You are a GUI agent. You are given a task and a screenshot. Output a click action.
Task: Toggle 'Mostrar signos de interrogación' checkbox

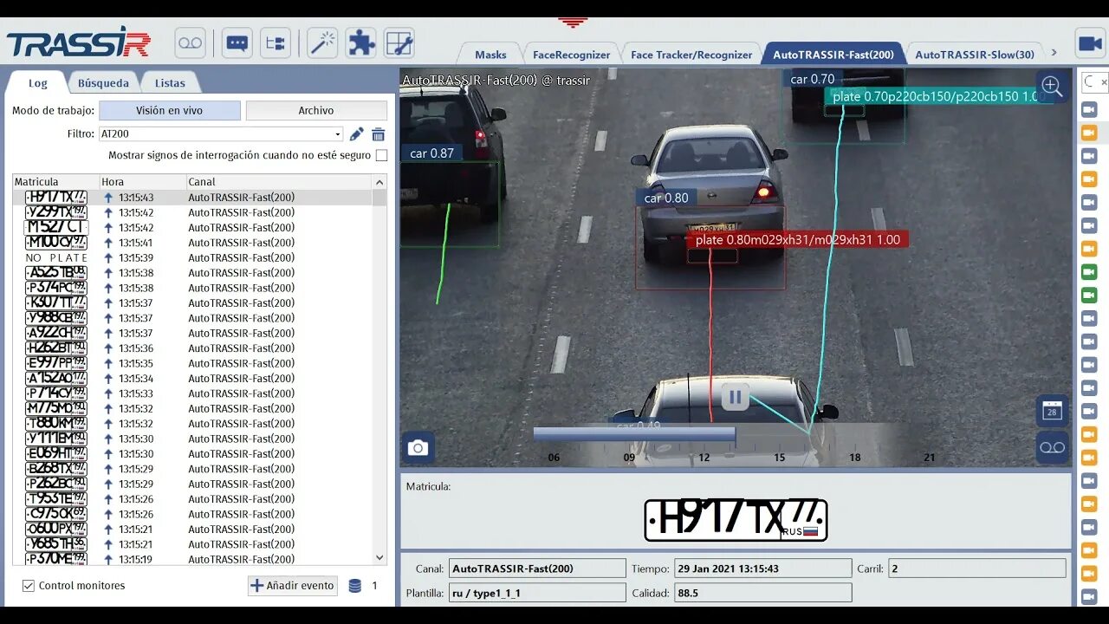(x=381, y=155)
